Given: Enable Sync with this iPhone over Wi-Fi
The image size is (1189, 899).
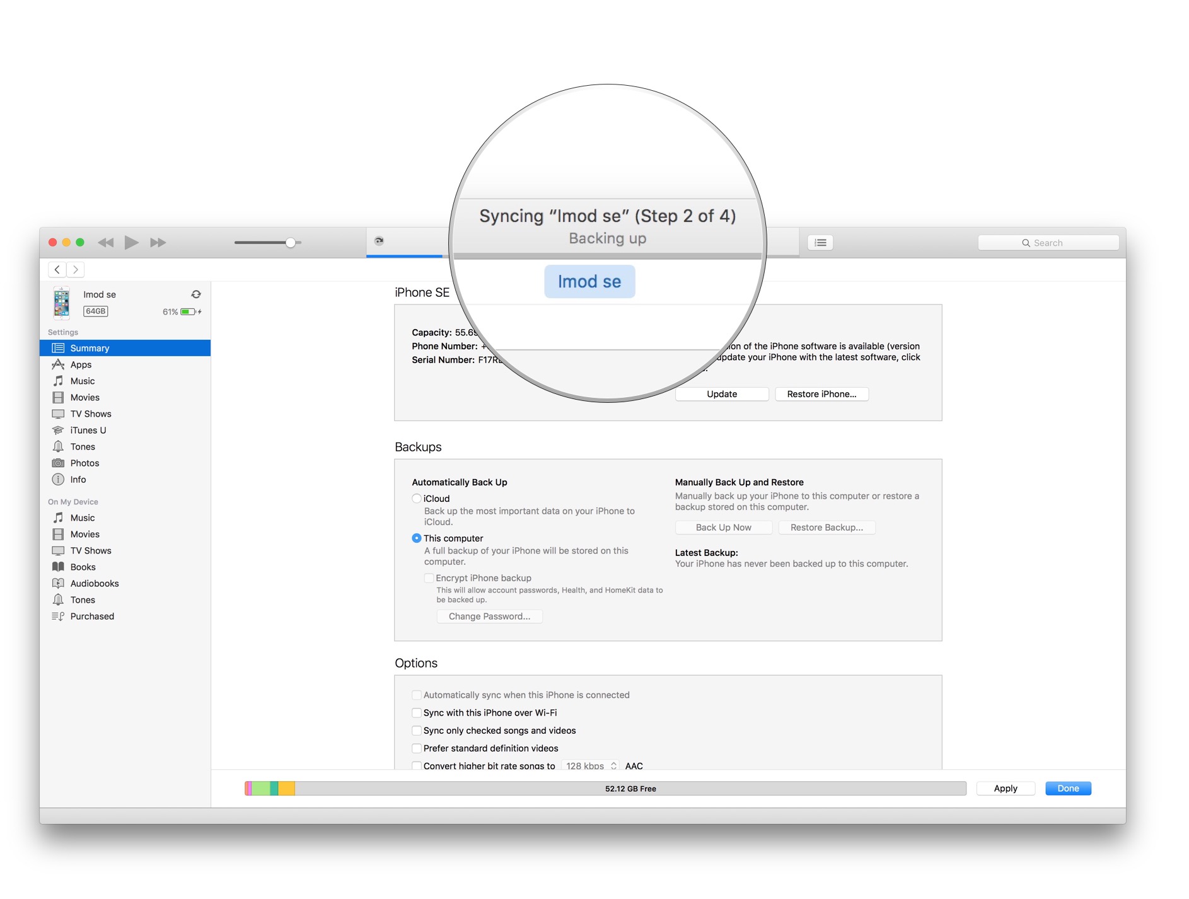Looking at the screenshot, I should tap(417, 712).
